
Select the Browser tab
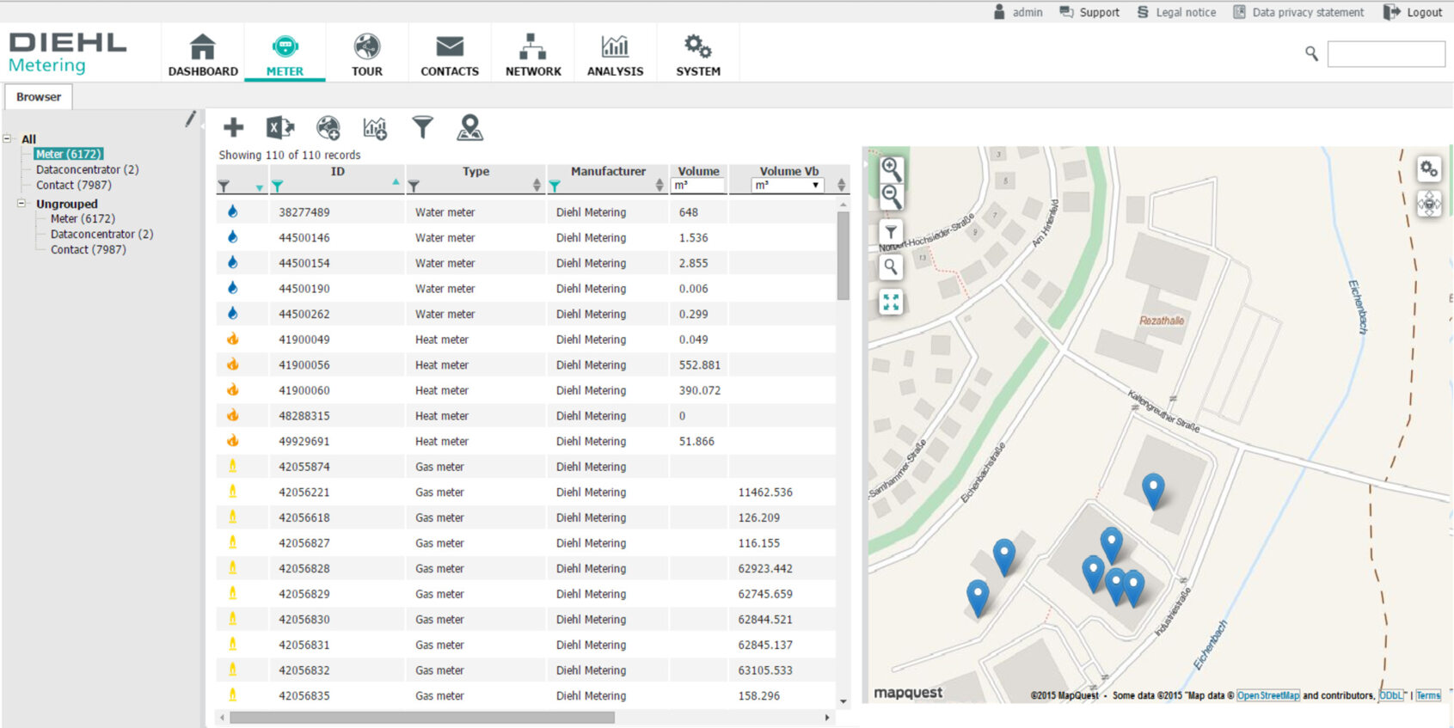coord(39,97)
